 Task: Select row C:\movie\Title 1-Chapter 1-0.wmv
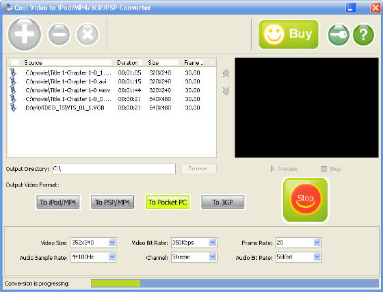(111, 90)
